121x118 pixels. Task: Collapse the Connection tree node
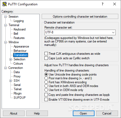point(6,68)
